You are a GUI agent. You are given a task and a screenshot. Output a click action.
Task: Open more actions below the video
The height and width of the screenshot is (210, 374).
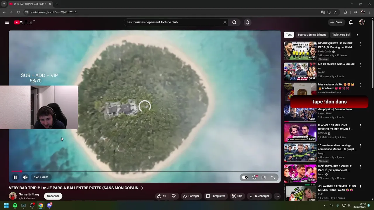(277, 196)
